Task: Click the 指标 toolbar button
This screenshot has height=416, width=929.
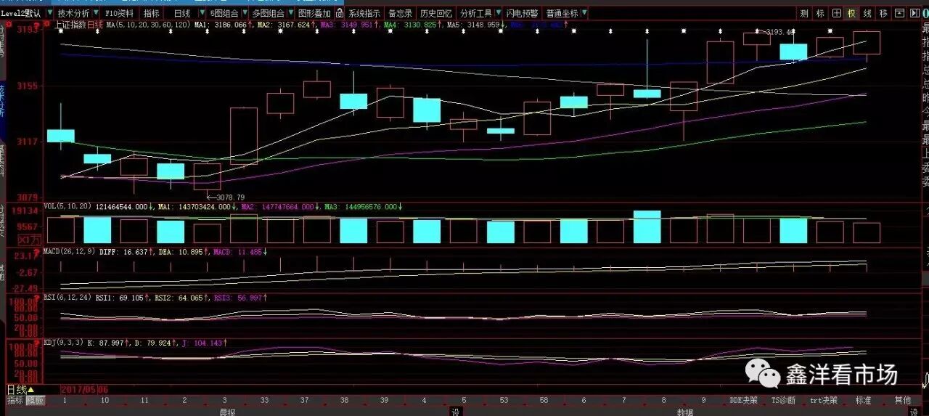Action: pyautogui.click(x=151, y=13)
